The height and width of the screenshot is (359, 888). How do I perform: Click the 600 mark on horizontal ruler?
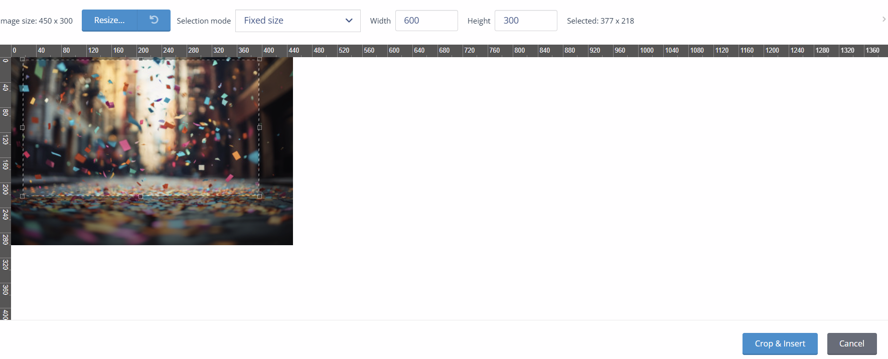coord(394,51)
